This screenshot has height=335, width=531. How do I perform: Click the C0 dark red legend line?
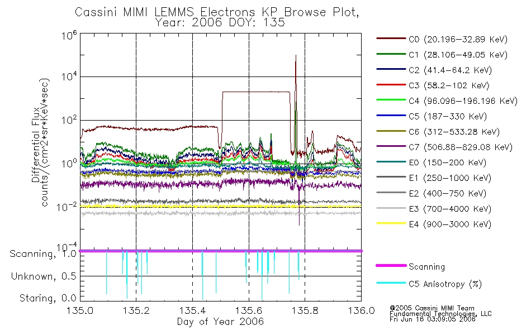[391, 39]
